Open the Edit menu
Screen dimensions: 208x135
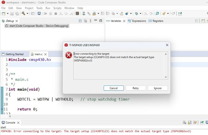click(x=11, y=8)
